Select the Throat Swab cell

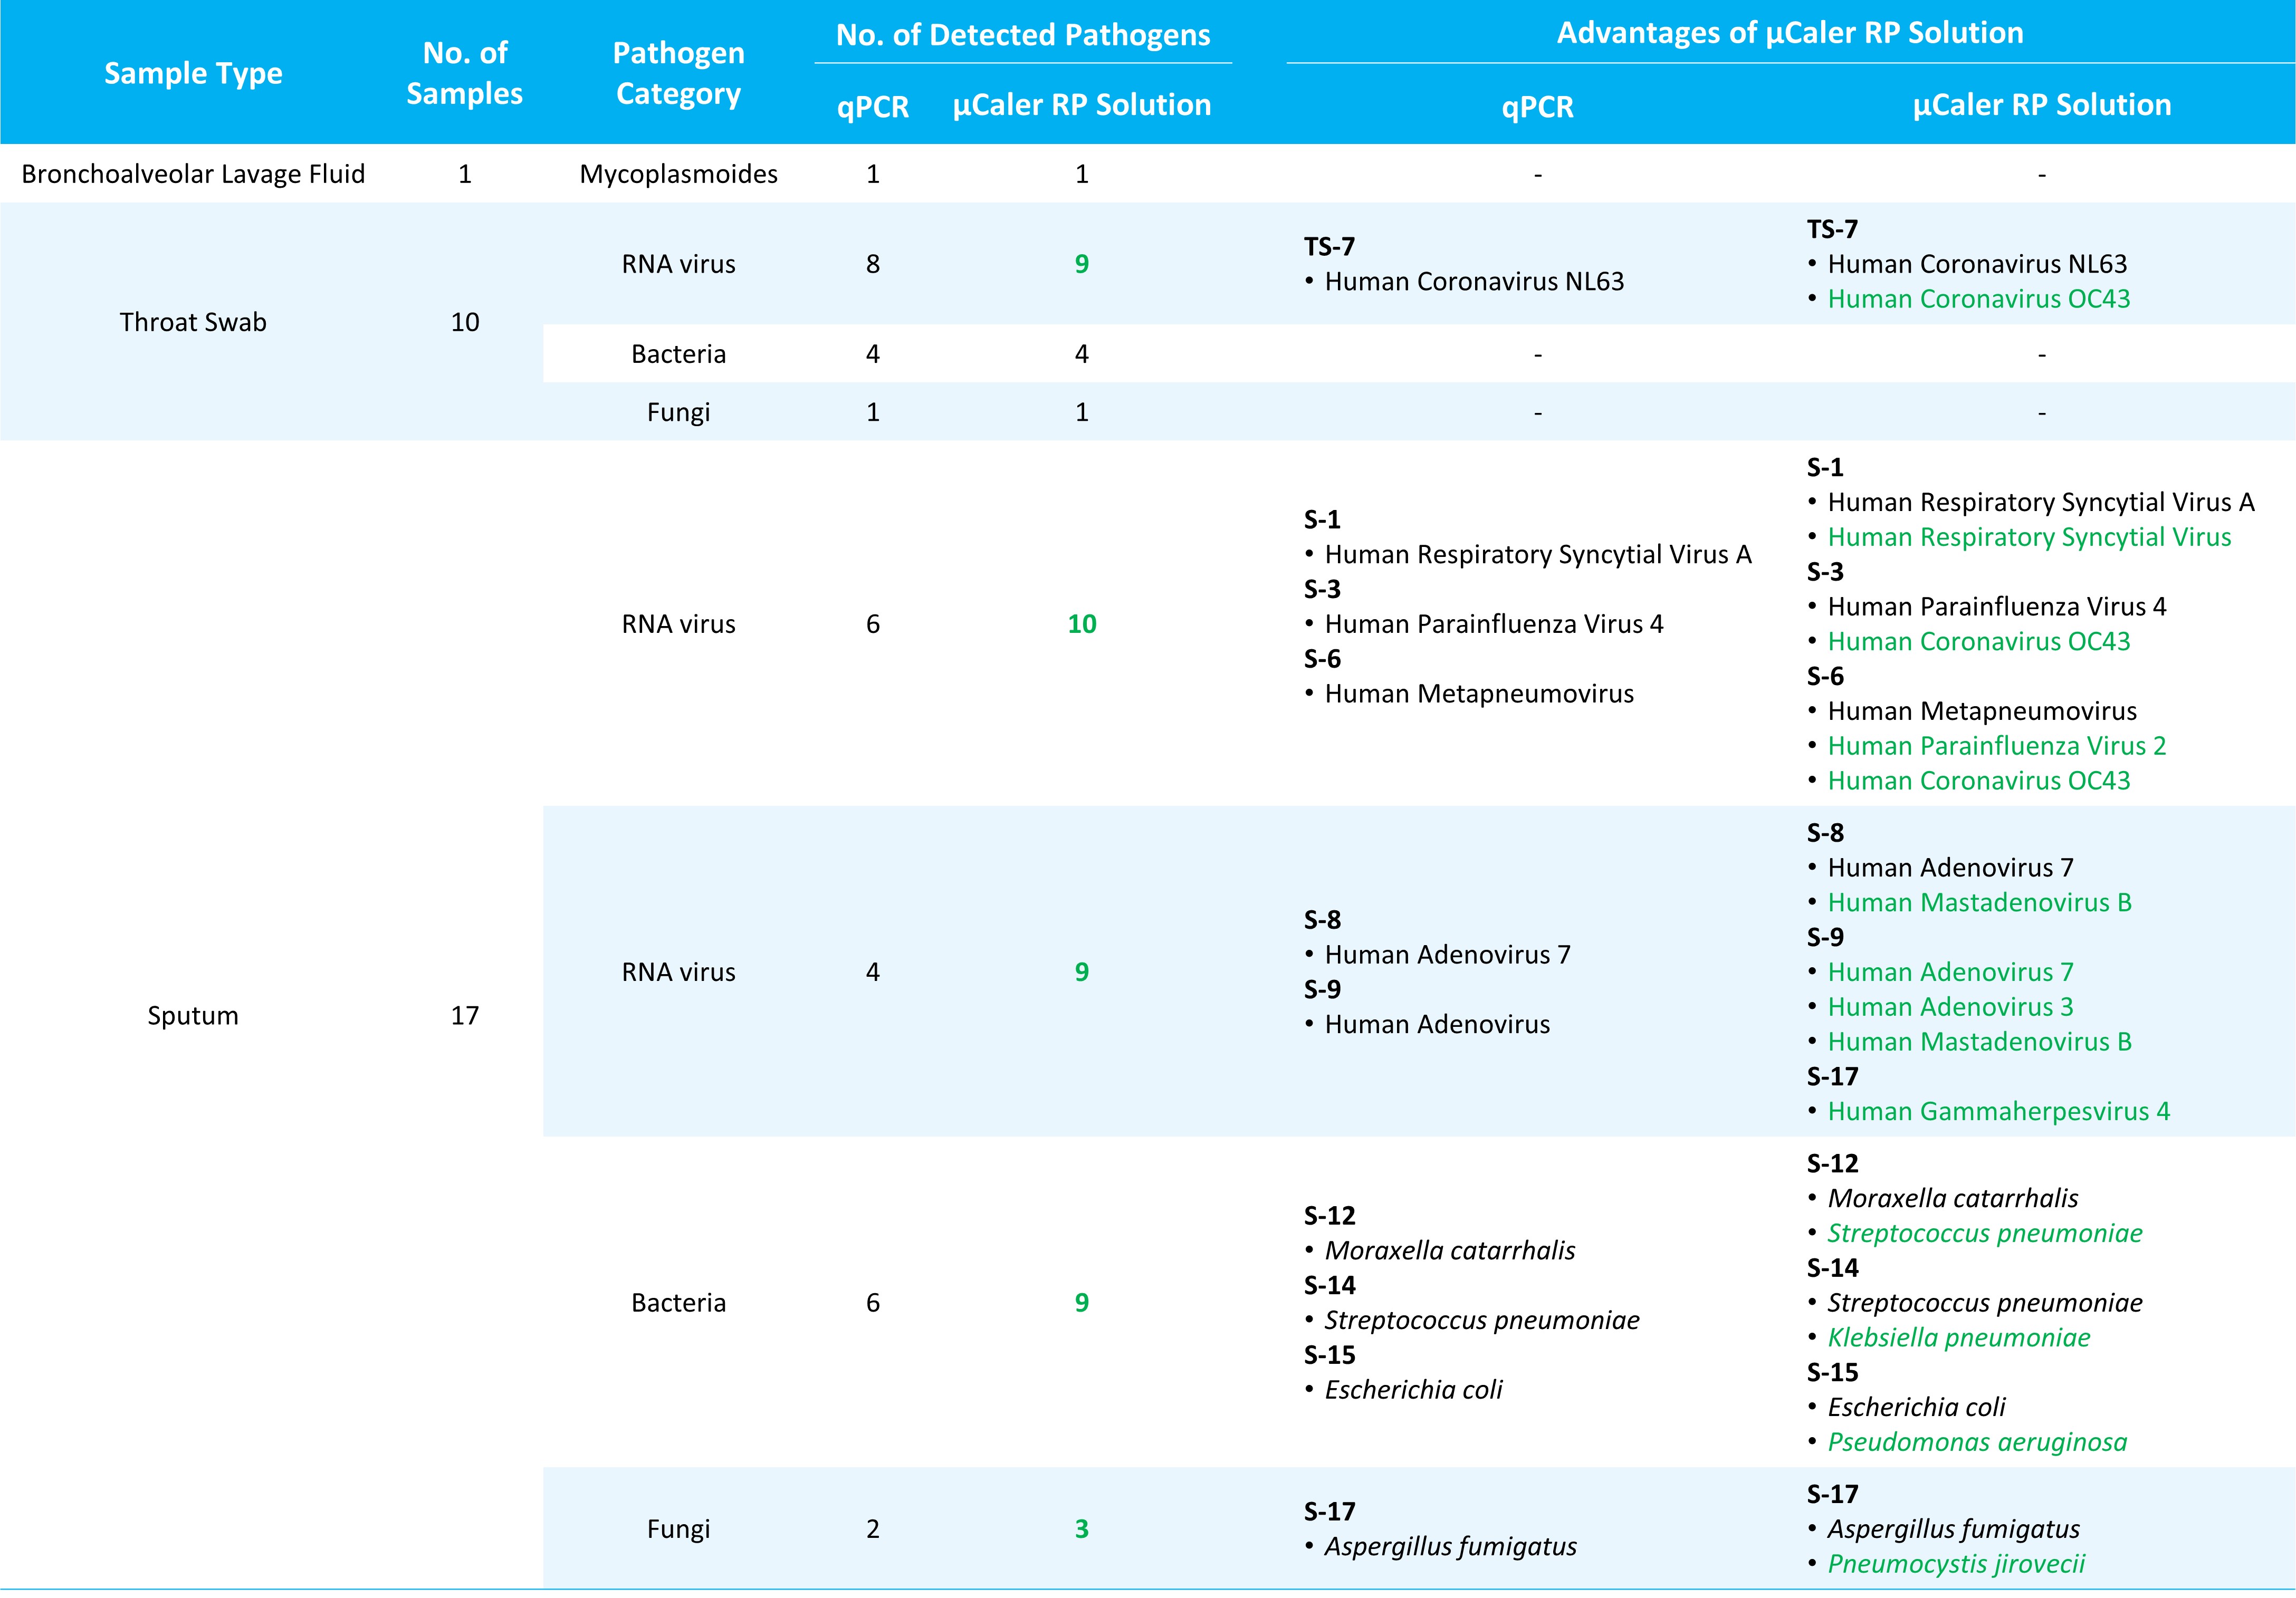click(x=193, y=322)
